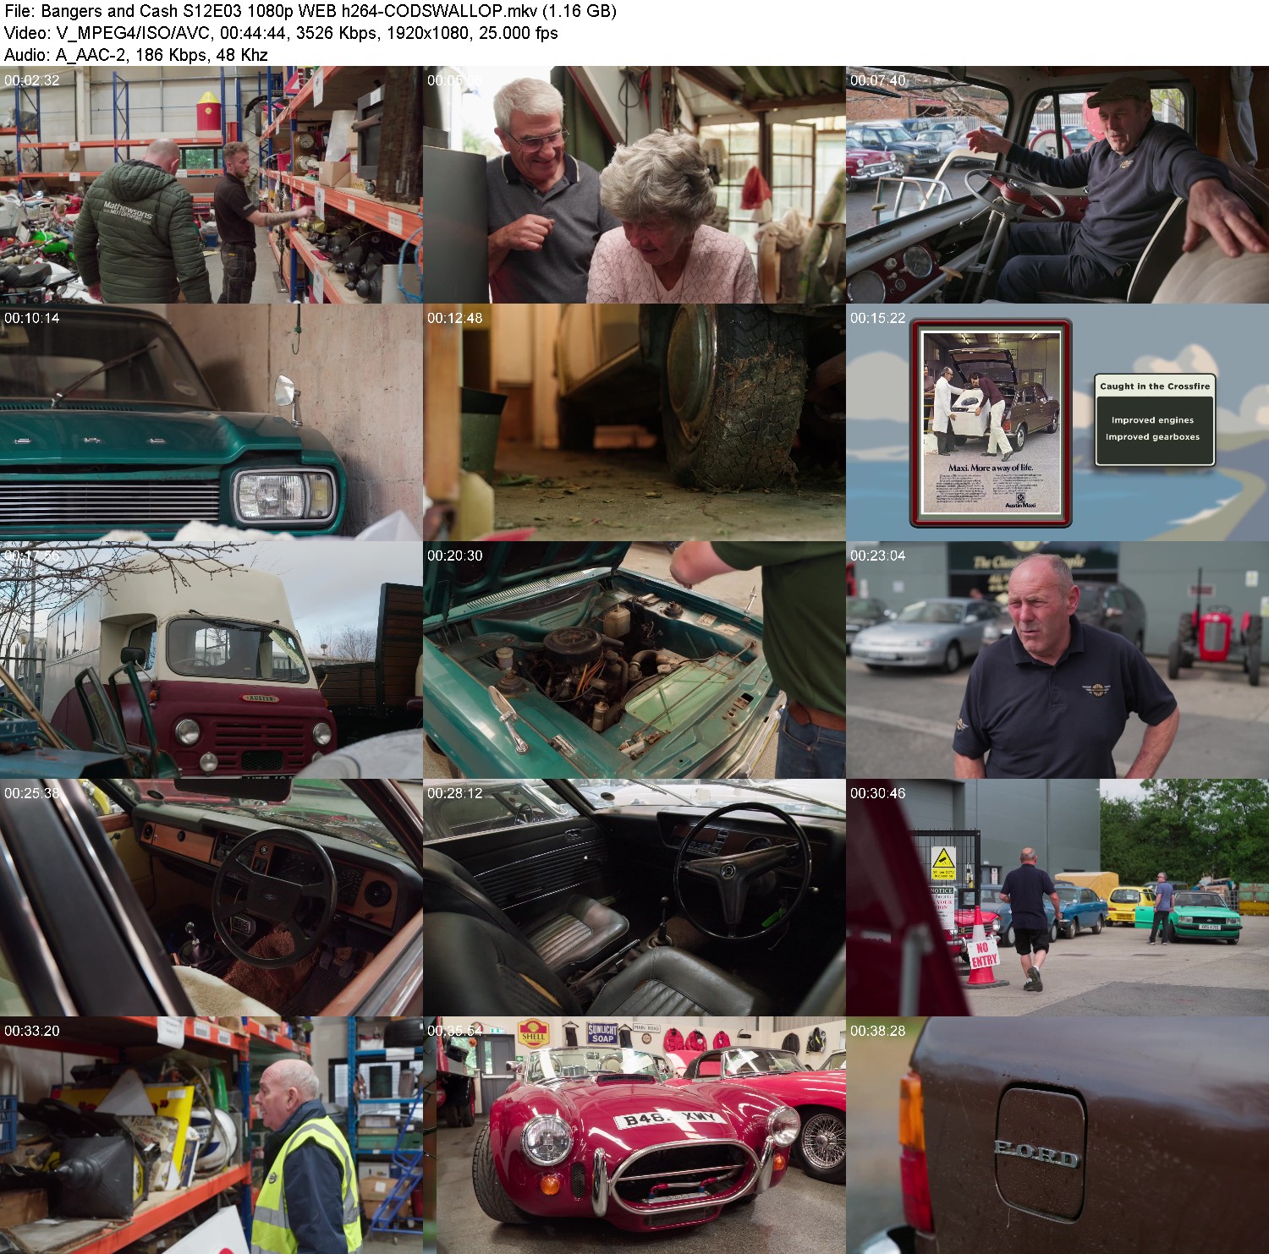Click the 00:15:22 timestamp label
This screenshot has width=1269, height=1254.
[878, 318]
